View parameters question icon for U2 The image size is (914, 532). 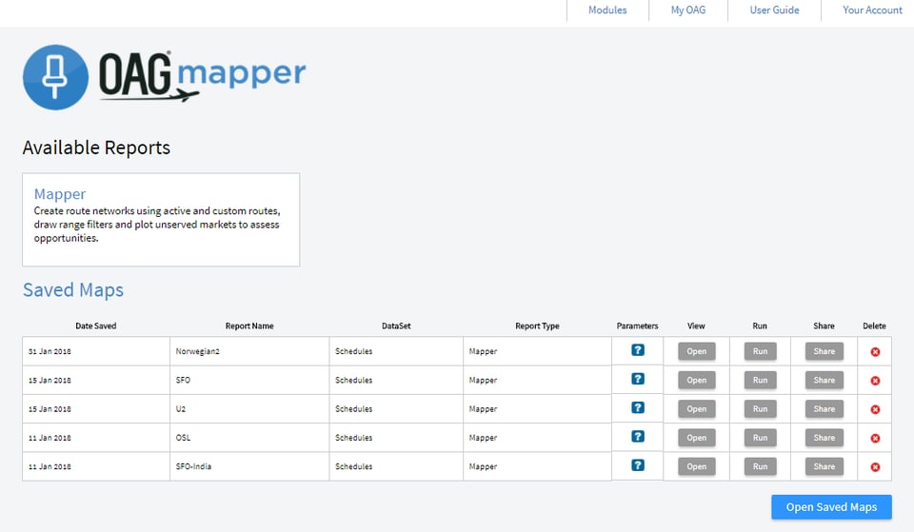point(638,408)
